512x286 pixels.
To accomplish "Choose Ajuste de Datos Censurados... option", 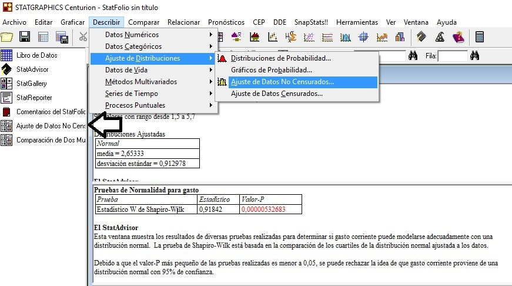I will pos(297,94).
